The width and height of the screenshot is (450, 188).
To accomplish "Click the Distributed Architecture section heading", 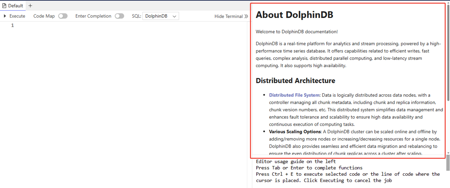I will pyautogui.click(x=295, y=81).
